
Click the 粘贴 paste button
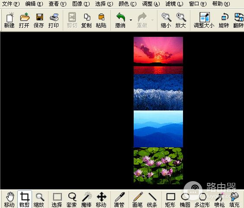coord(101,20)
